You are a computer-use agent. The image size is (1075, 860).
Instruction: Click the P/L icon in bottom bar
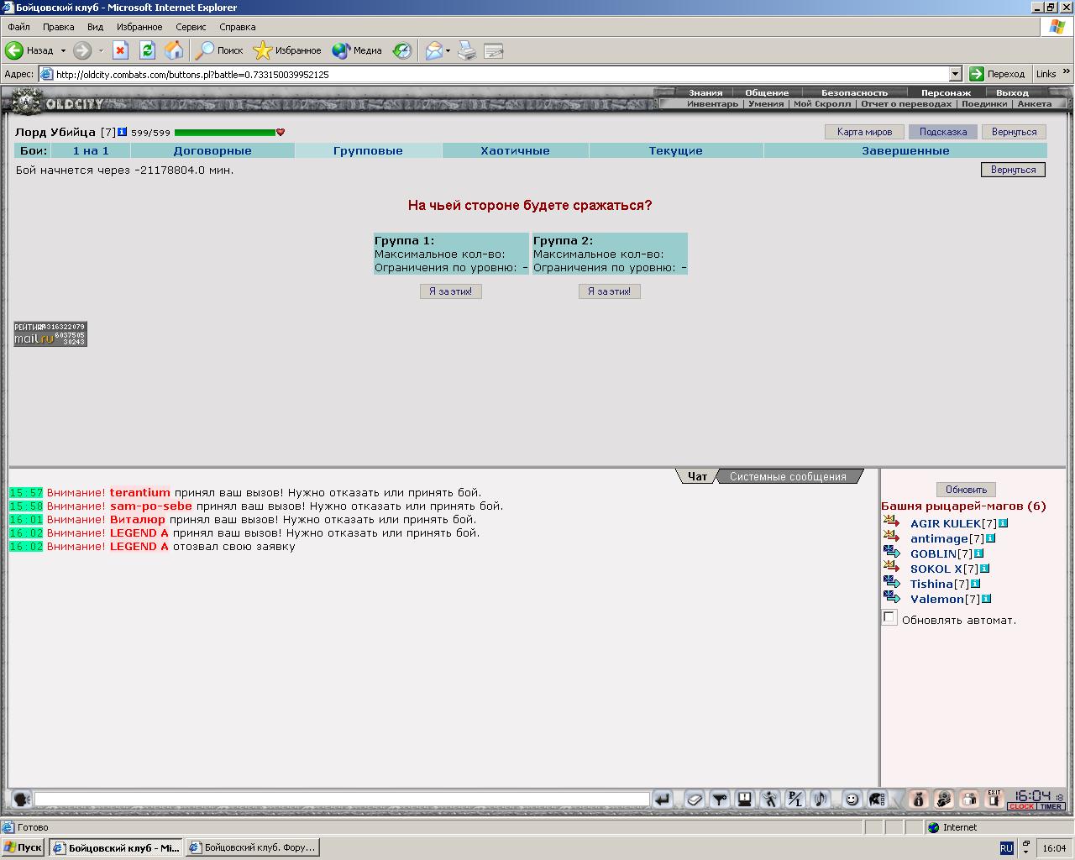point(795,800)
